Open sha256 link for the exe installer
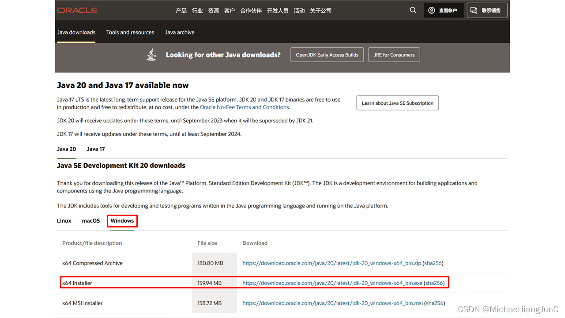 point(434,283)
